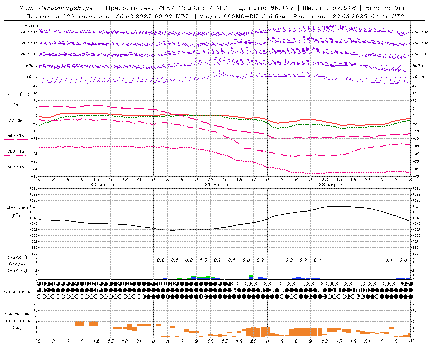Click the station name Tom_Pervomayskoye

pyautogui.click(x=56, y=8)
